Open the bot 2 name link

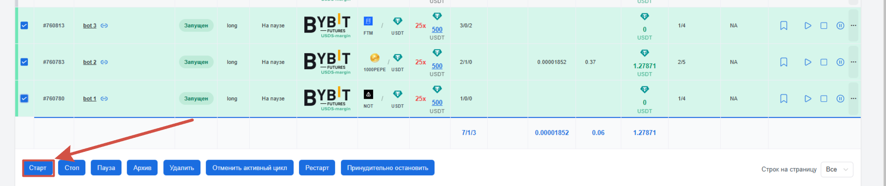(x=90, y=62)
